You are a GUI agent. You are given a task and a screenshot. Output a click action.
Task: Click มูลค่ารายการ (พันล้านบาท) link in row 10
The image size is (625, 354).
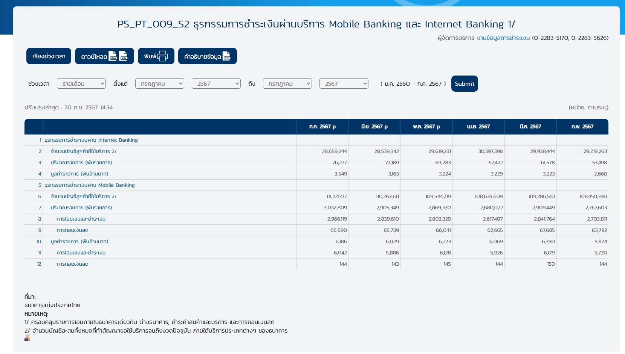[x=79, y=242]
